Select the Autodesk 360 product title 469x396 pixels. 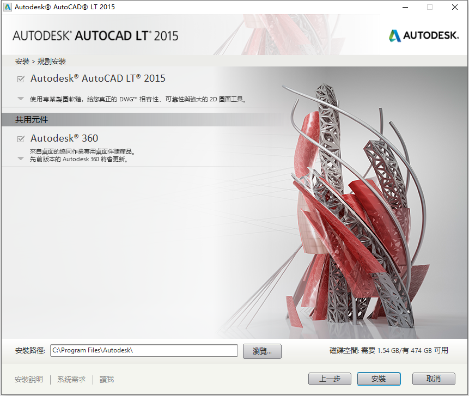point(64,138)
